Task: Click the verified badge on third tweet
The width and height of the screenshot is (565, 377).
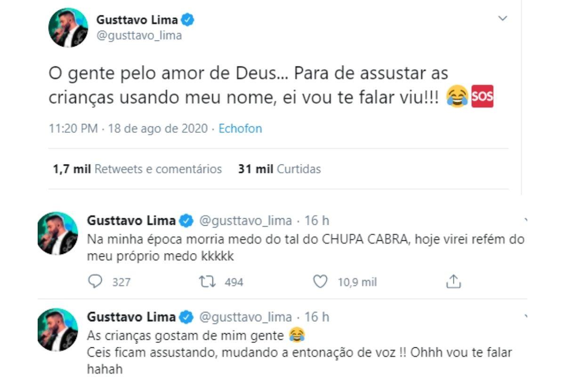Action: tap(187, 317)
